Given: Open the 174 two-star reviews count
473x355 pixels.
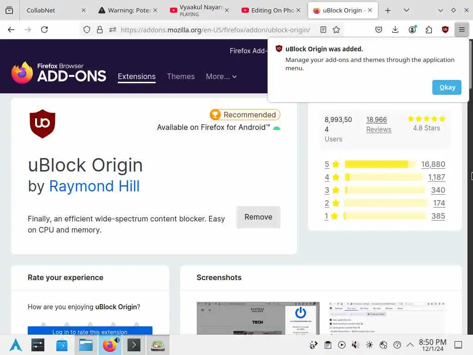Looking at the screenshot, I should point(439,203).
